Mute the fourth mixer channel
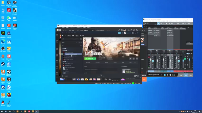Image resolution: width=202 pixels, height=113 pixels. [172, 57]
